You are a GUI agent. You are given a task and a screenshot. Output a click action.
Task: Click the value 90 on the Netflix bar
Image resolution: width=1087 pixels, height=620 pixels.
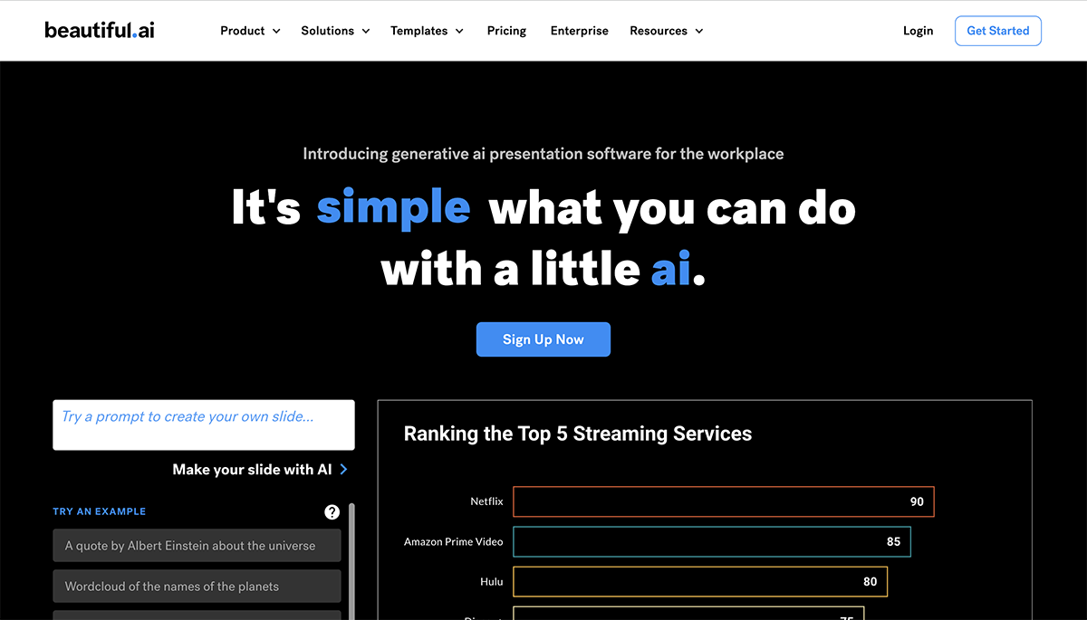(x=917, y=501)
